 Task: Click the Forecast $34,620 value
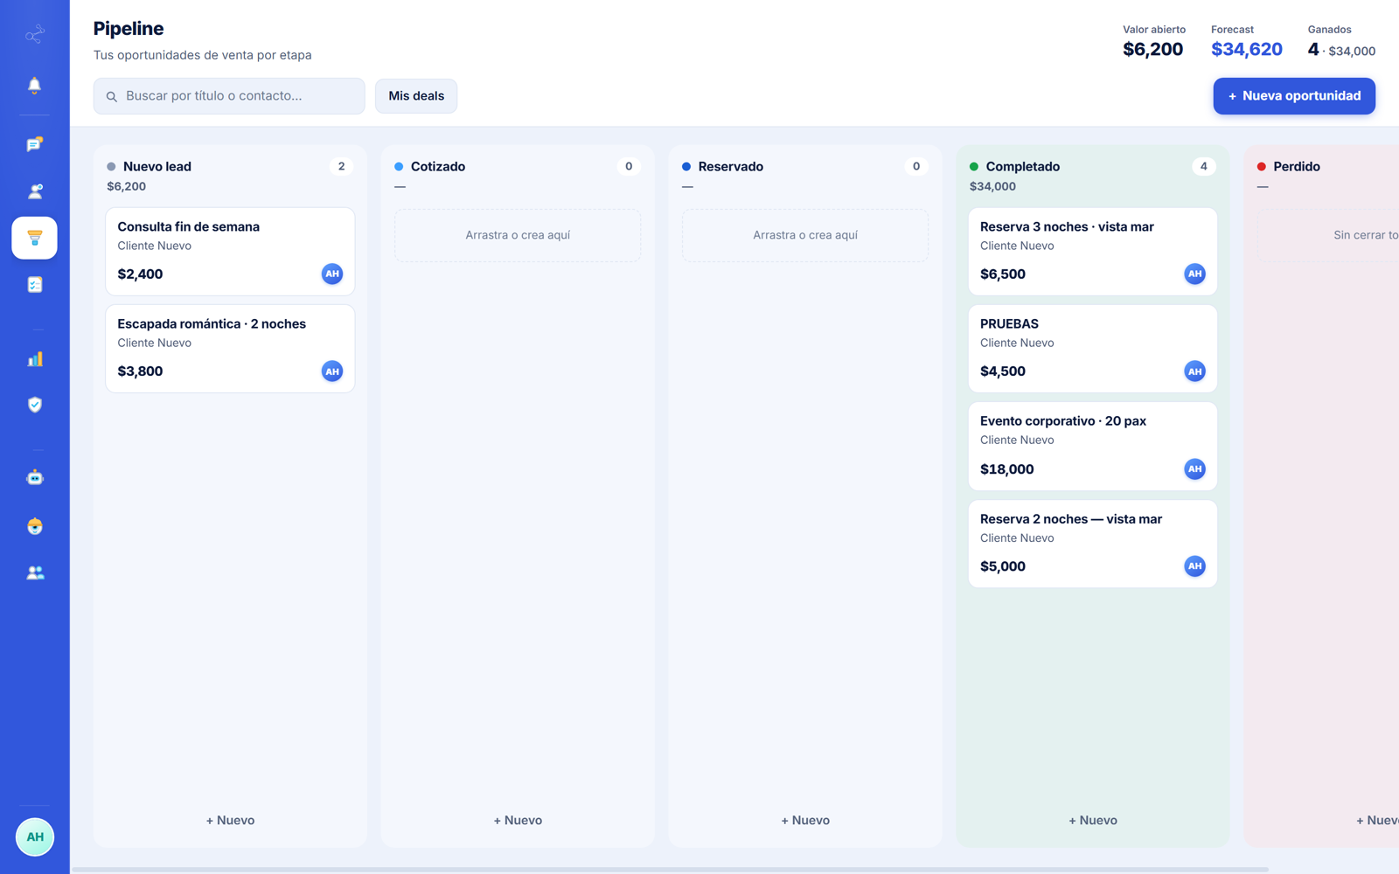[1247, 50]
